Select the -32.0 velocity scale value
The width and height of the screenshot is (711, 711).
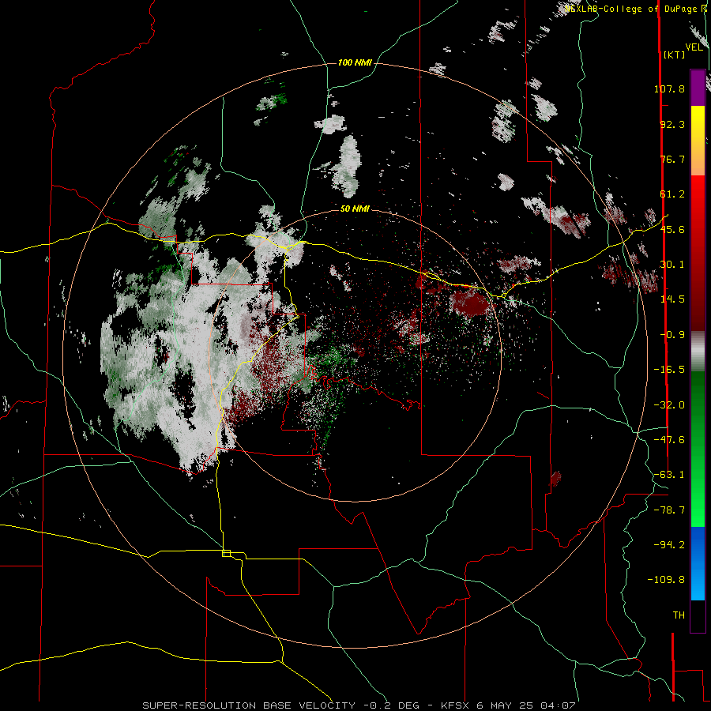pos(669,405)
